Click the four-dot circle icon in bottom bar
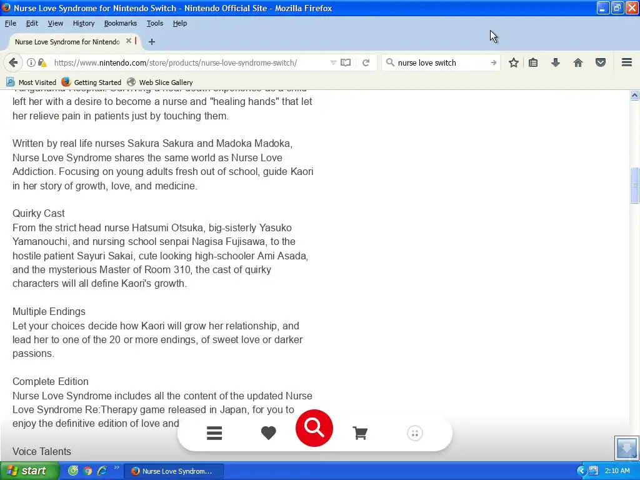Viewport: 640px width, 480px height. 415,433
